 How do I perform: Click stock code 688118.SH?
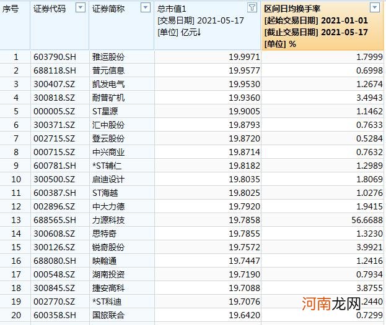(x=55, y=70)
